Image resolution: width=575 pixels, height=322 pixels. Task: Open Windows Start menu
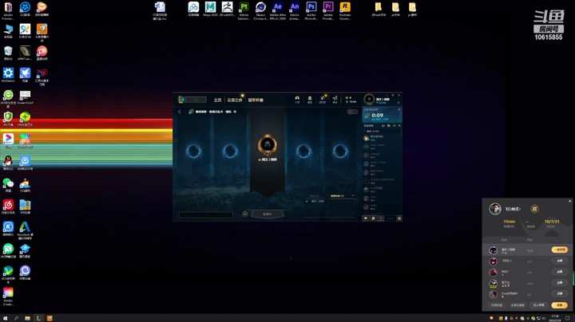click(5, 318)
